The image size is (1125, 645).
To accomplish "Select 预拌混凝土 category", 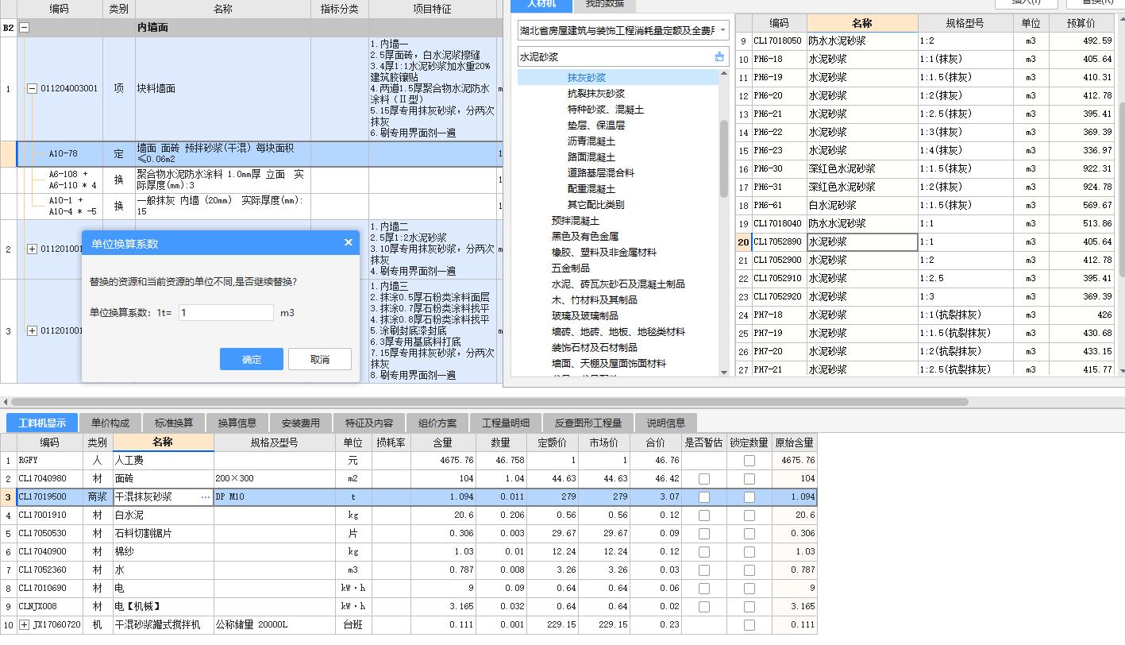I will 576,221.
